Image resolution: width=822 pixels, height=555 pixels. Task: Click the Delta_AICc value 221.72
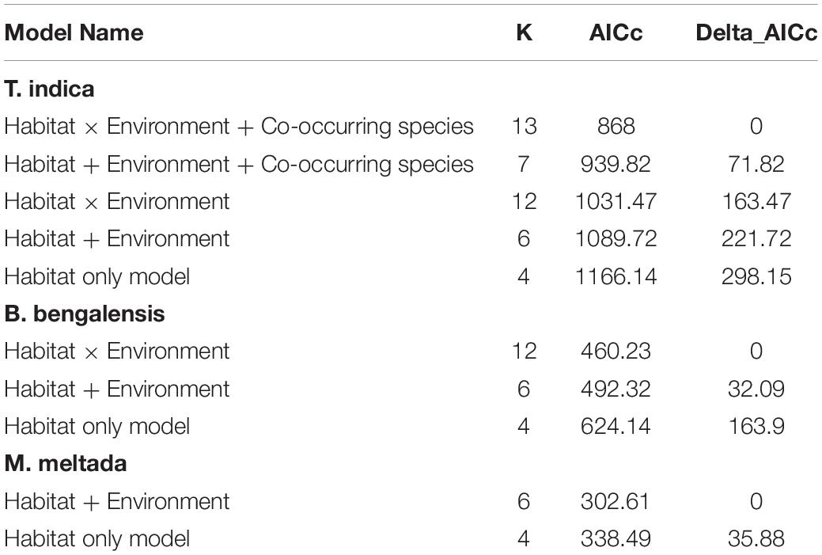tap(756, 239)
